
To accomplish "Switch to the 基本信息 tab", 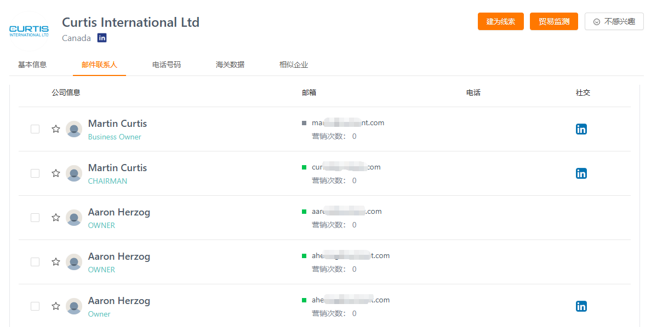I will tap(32, 65).
